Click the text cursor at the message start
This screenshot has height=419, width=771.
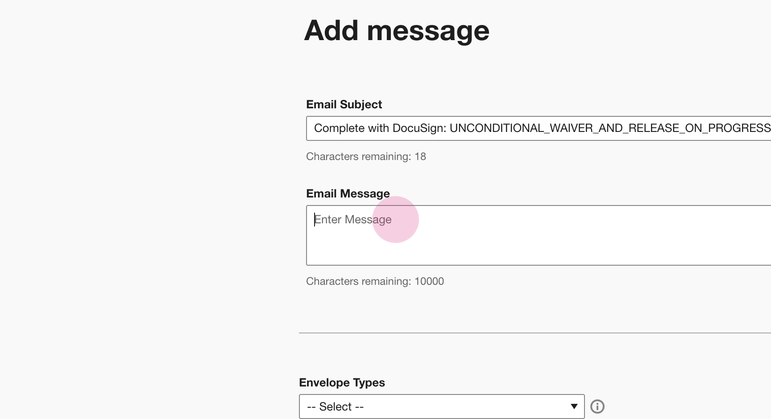click(x=315, y=219)
